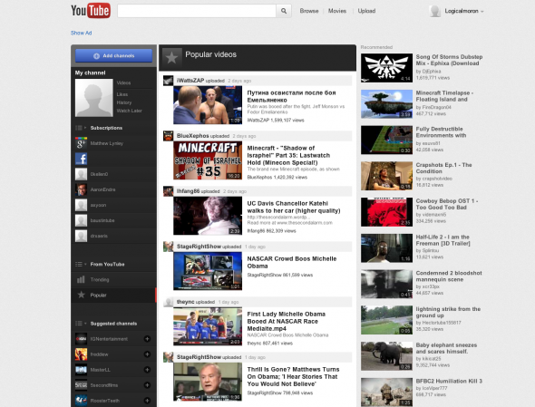Click the My channel profile picture
This screenshot has width=535, height=407.
pos(93,98)
